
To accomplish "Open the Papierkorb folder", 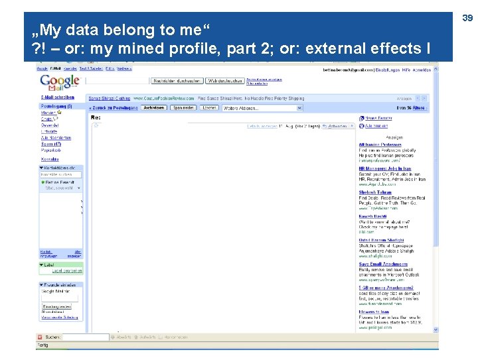I will pos(51,150).
